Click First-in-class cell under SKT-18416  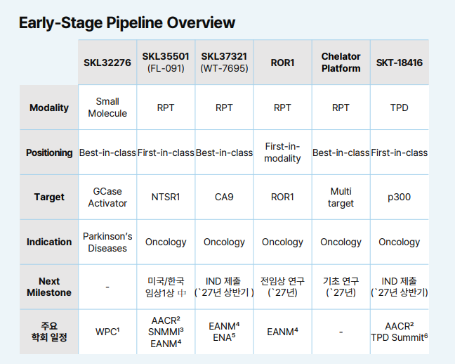[x=400, y=152]
